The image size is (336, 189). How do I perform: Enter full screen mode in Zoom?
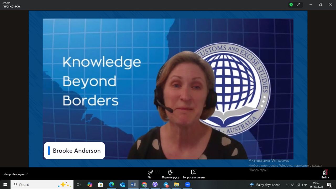pos(298,5)
